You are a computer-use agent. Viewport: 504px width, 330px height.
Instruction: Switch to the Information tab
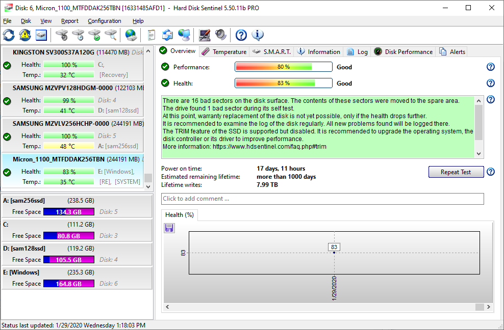pyautogui.click(x=318, y=51)
